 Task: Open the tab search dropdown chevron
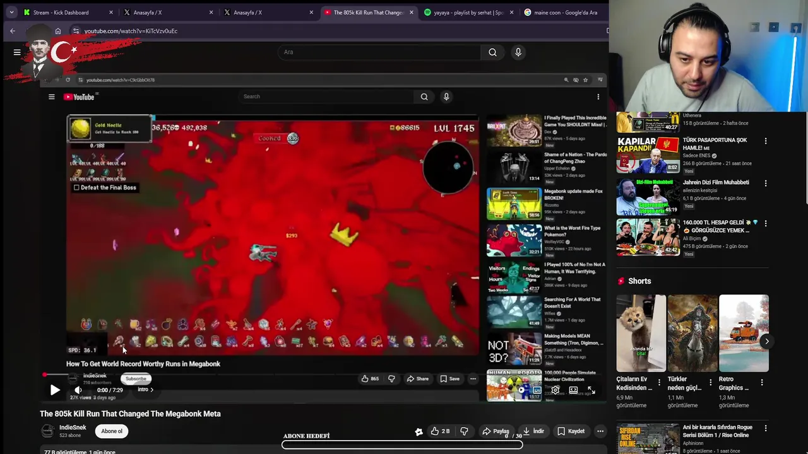click(11, 12)
